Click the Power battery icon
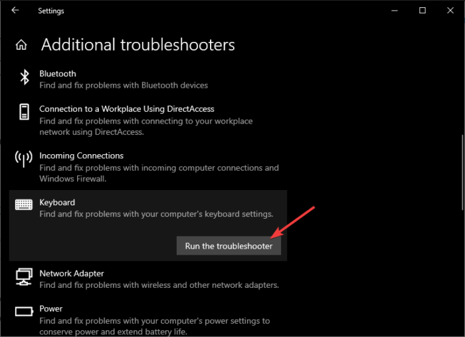This screenshot has height=337, width=465. [24, 311]
